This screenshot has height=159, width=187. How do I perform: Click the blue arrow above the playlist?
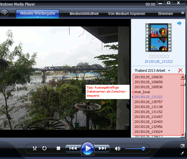(x=179, y=23)
